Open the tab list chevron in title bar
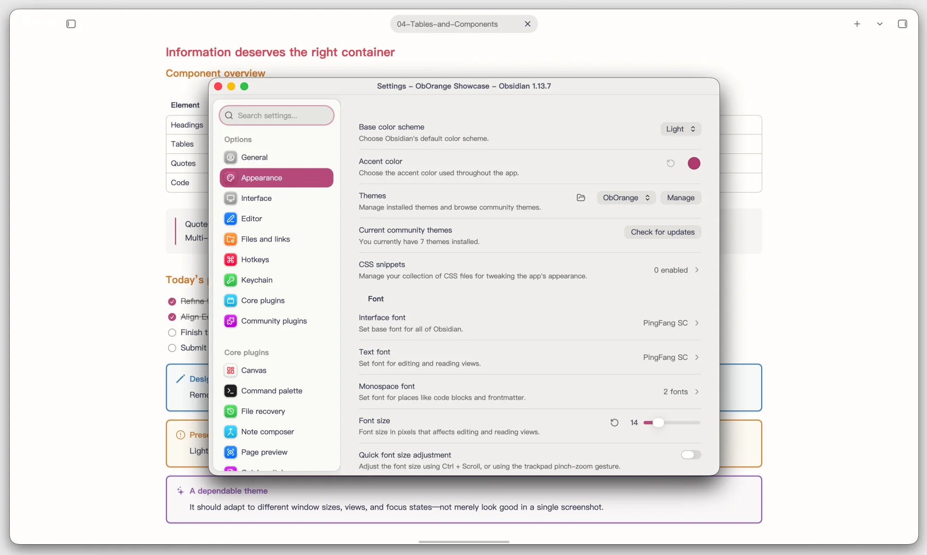Screen dimensions: 927x555 tap(880, 24)
